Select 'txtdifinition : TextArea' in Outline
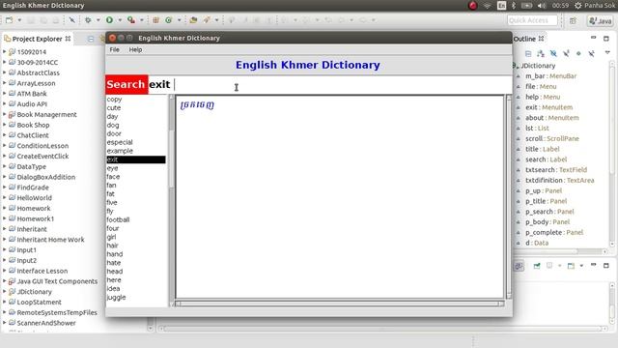Image resolution: width=618 pixels, height=348 pixels. pyautogui.click(x=559, y=181)
